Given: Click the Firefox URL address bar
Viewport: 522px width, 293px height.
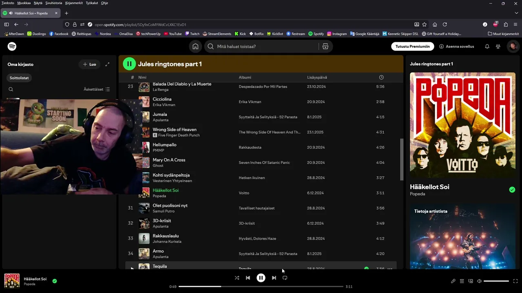Looking at the screenshot, I should pos(253,24).
